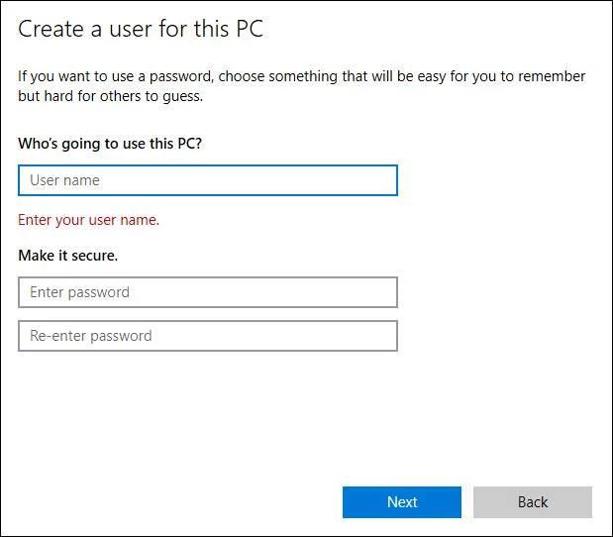Click the password advice paragraph text
Viewport: 613px width, 537px height.
[x=301, y=86]
